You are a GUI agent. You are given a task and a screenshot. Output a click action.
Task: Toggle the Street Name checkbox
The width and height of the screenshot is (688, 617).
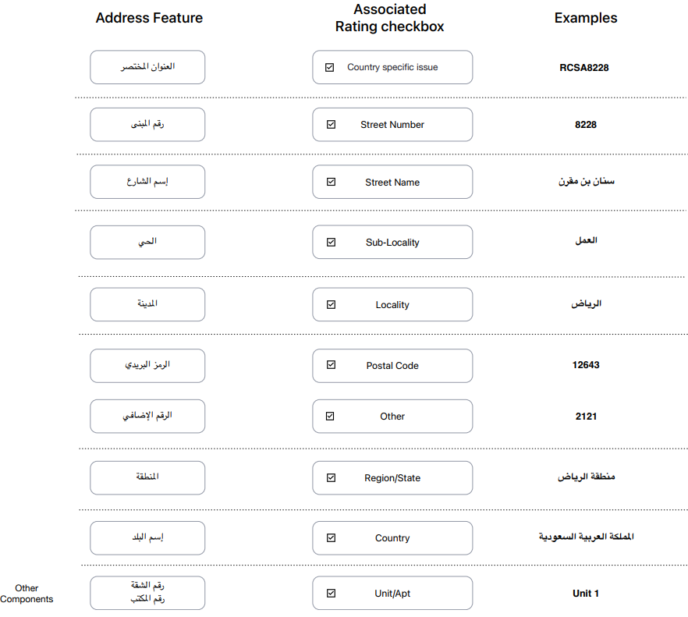(x=332, y=182)
